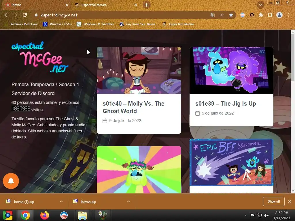
Task: Open the network tray icon
Action: pyautogui.click(x=260, y=215)
